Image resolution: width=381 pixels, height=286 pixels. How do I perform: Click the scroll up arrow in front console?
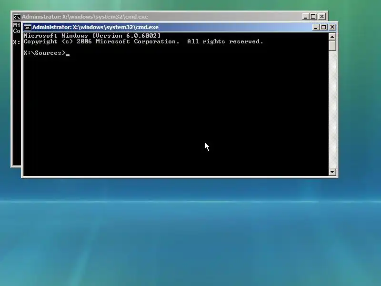point(332,37)
